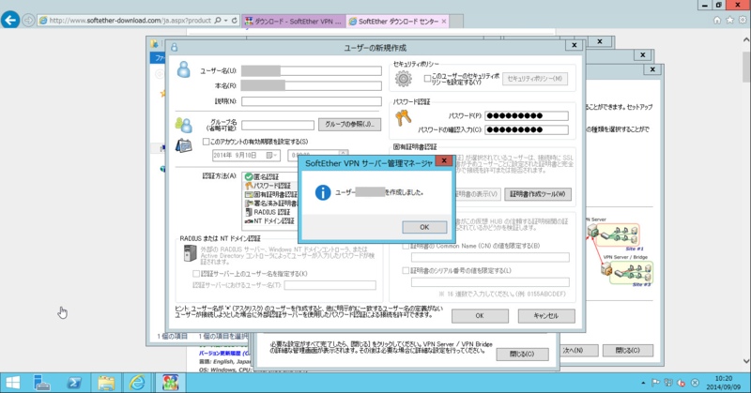The height and width of the screenshot is (393, 751).
Task: Close the SoftEther VPN サーバー管理マネージャ message dialog
Action: (x=444, y=160)
